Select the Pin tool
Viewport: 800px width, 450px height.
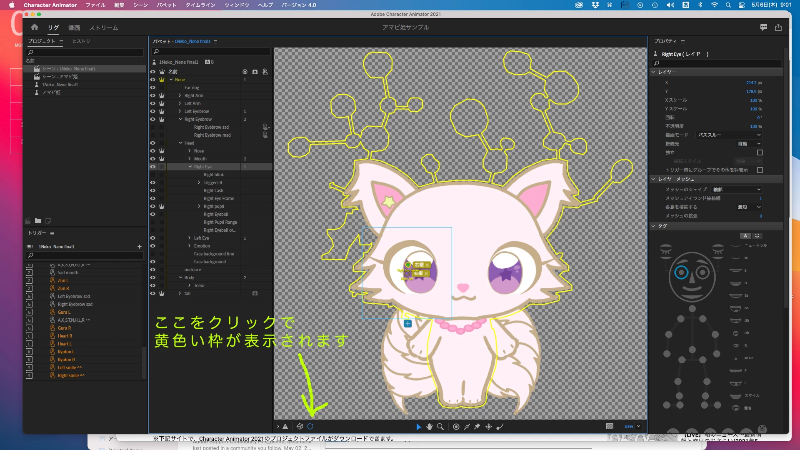[477, 427]
